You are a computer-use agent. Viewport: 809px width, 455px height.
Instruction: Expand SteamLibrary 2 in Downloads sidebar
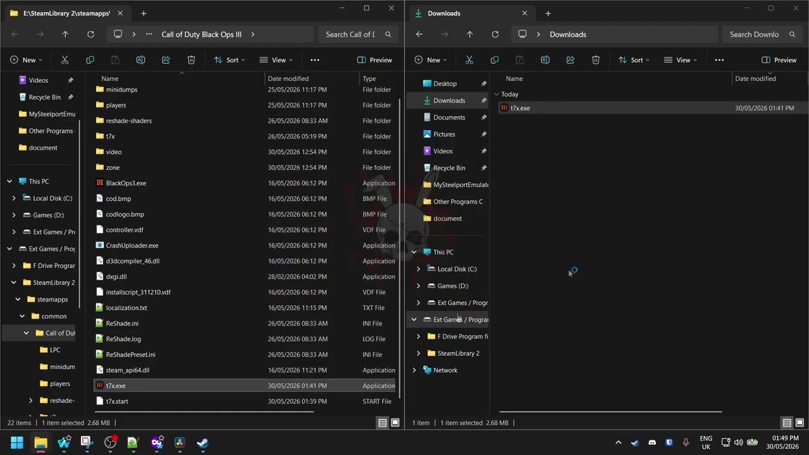pos(418,353)
